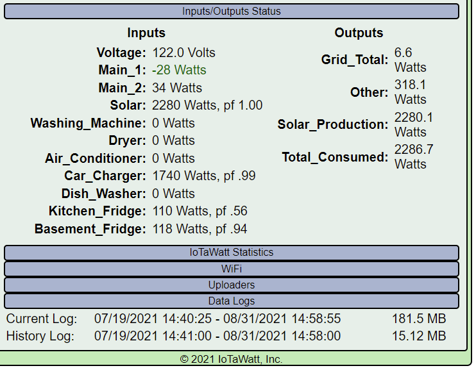Click the Air_Conditioner input label
This screenshot has height=375, width=476.
coord(96,158)
